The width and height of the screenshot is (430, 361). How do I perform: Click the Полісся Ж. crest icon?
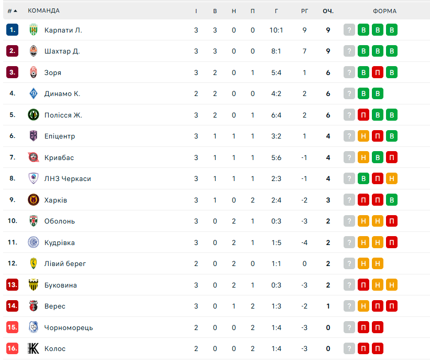pos(34,114)
